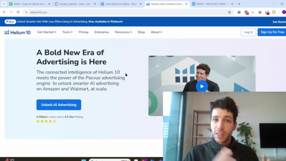Close the INTRO + VALOR DEL CURSO tab
This screenshot has width=286, height=161.
pyautogui.click(x=232, y=4)
